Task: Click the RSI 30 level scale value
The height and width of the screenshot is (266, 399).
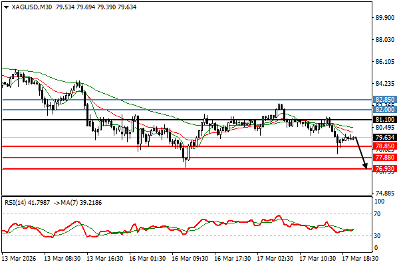Action: point(379,235)
